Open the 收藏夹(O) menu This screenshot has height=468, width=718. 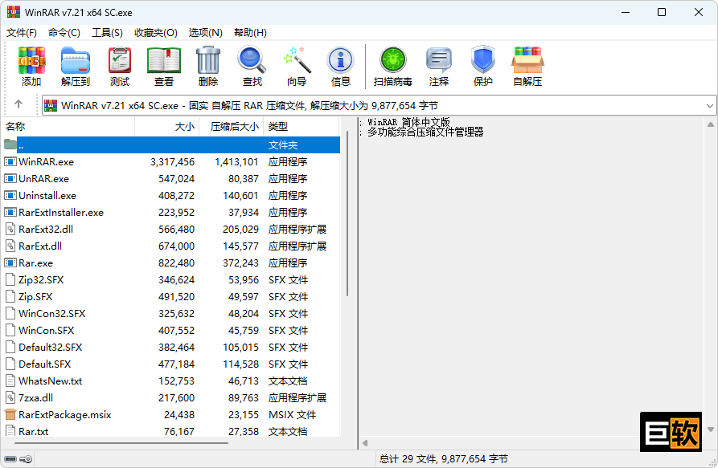[156, 32]
